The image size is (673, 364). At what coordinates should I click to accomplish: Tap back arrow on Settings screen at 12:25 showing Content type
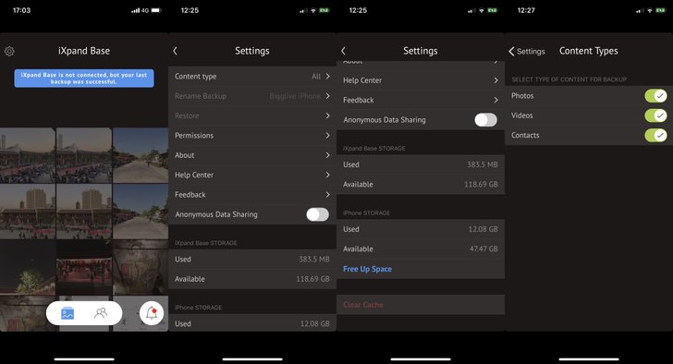point(175,51)
